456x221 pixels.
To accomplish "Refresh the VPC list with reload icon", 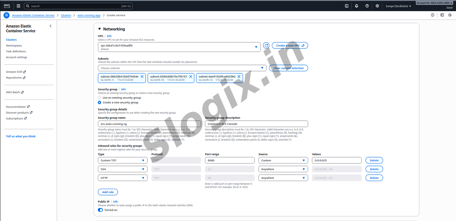I will (x=266, y=46).
